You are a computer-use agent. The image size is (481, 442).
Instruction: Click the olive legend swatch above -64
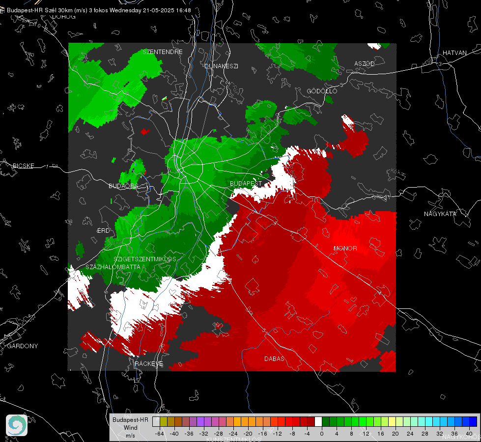[164, 421]
